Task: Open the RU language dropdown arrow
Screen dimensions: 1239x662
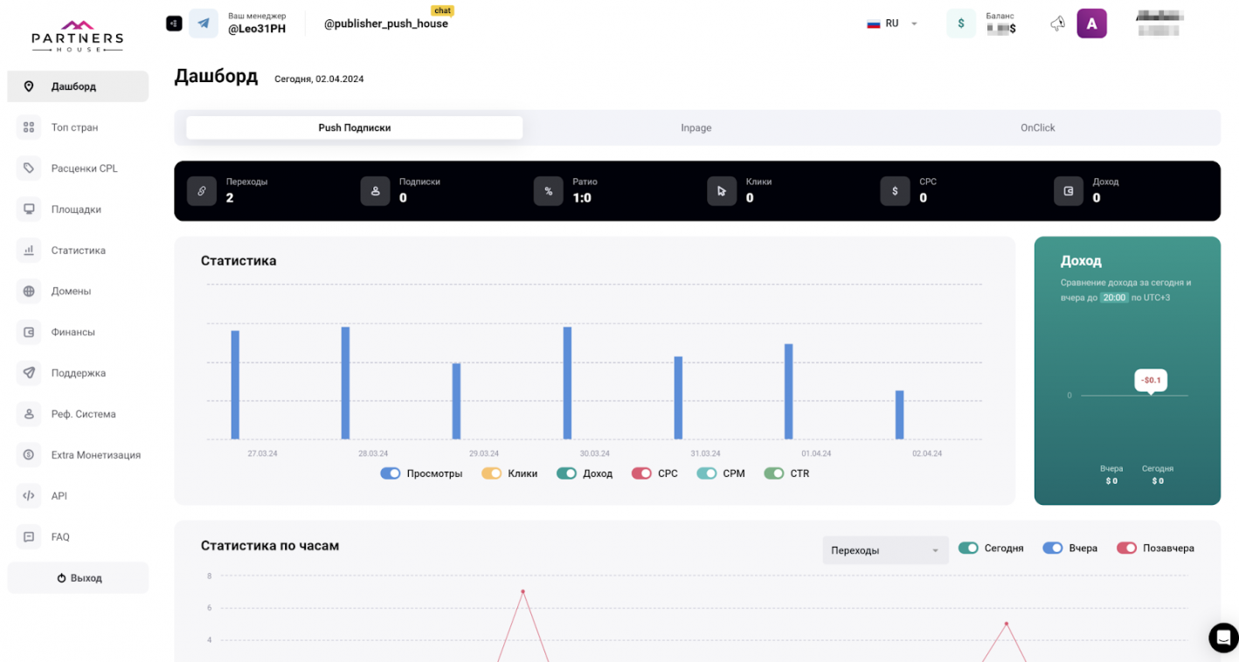Action: tap(914, 24)
